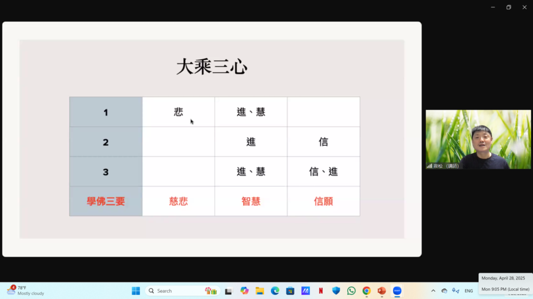Open File Explorer folder icon

[x=260, y=291]
